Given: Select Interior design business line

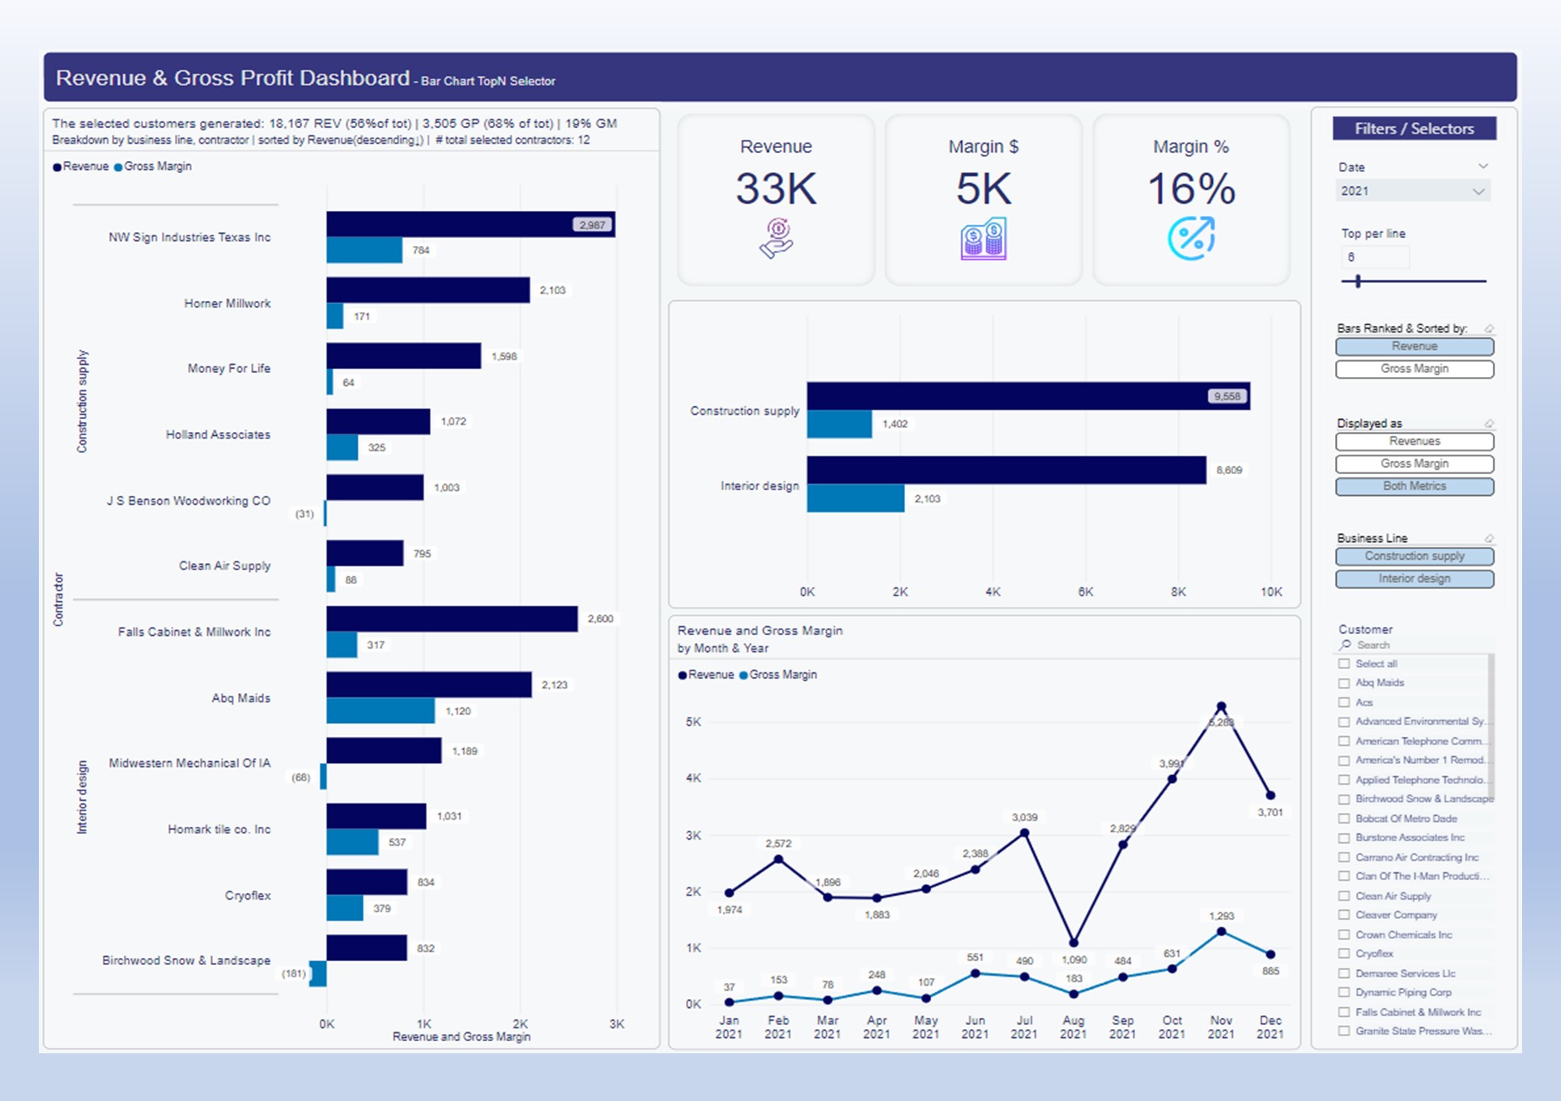Looking at the screenshot, I should coord(1414,579).
